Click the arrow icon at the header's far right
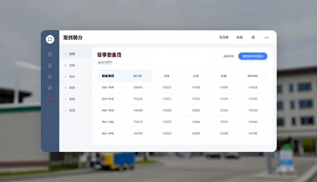This screenshot has width=317, height=182. (x=266, y=38)
